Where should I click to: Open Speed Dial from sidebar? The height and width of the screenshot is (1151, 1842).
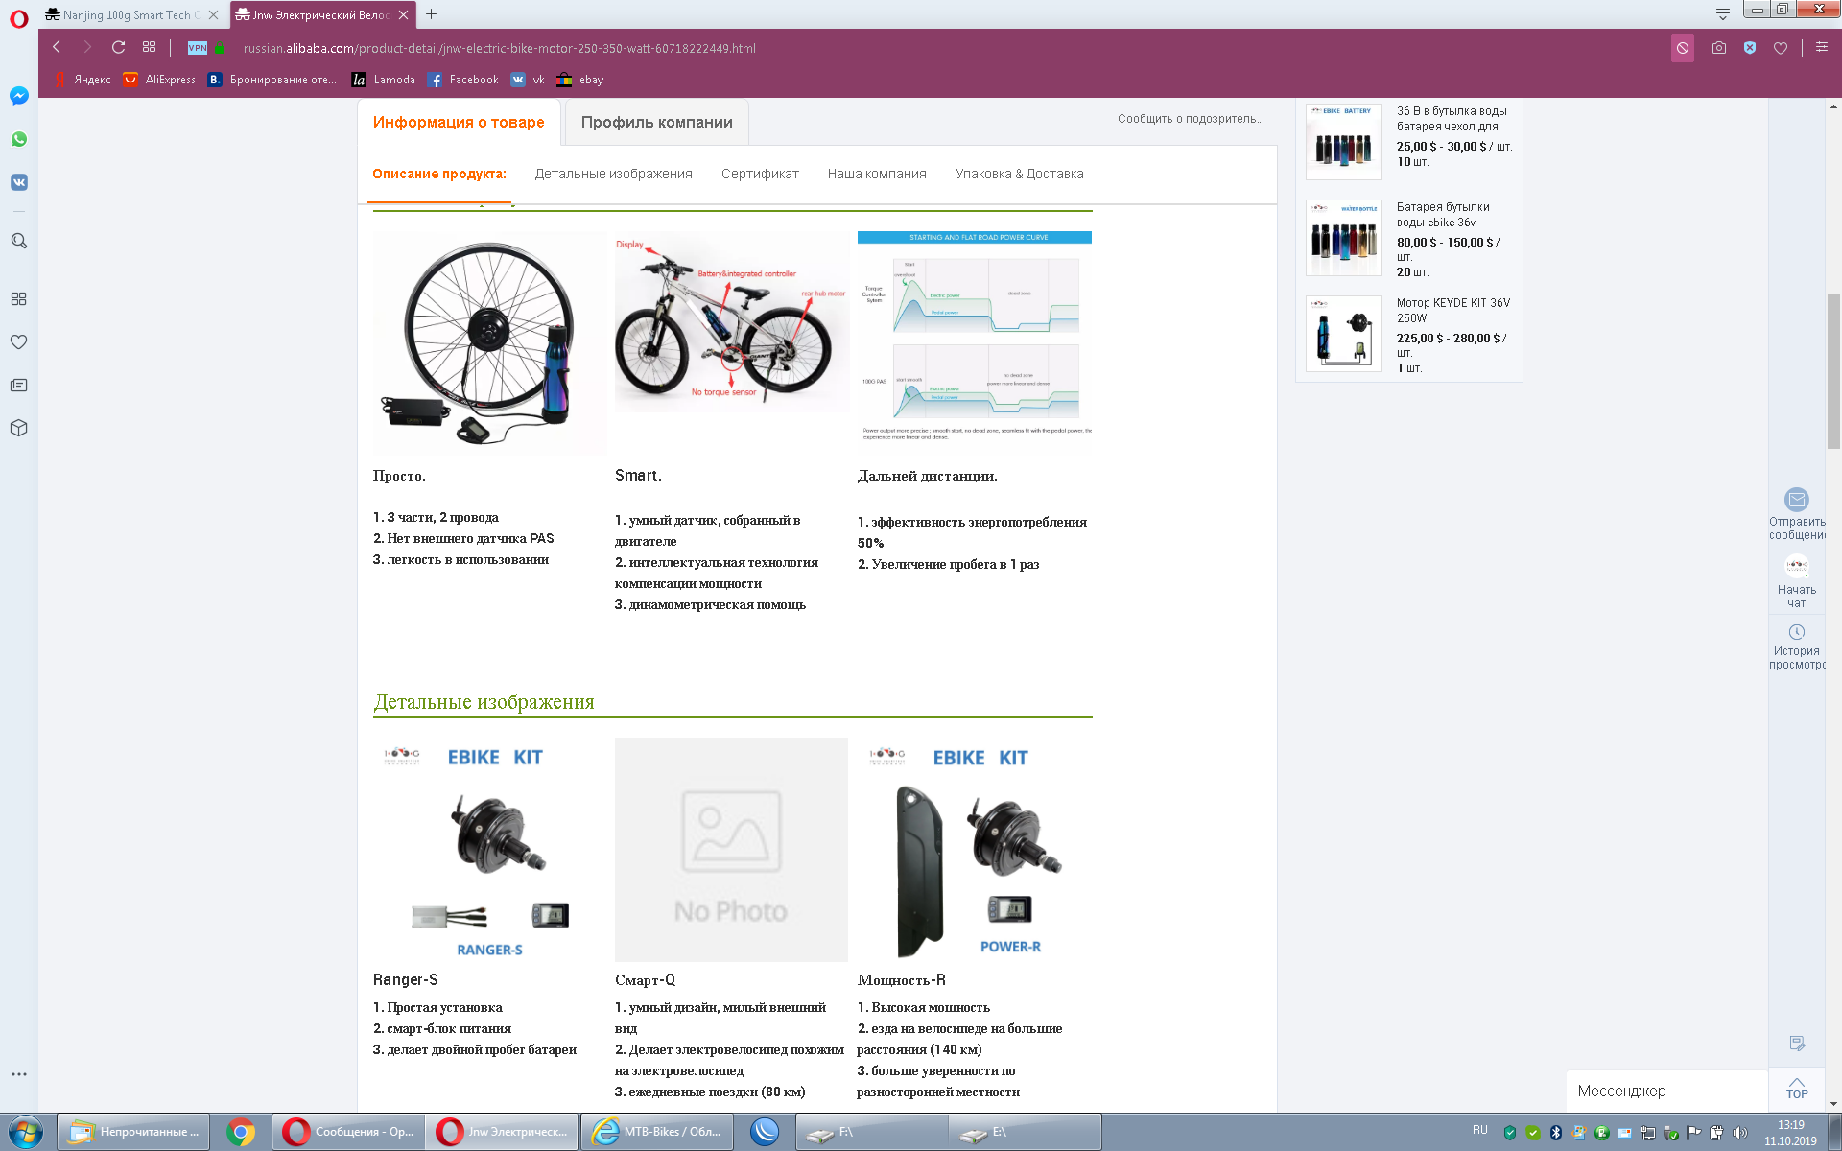click(18, 298)
